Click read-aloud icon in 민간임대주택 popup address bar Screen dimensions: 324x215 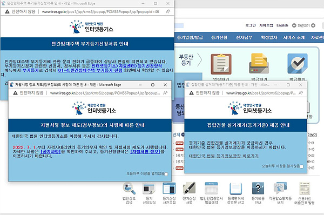pos(168,11)
